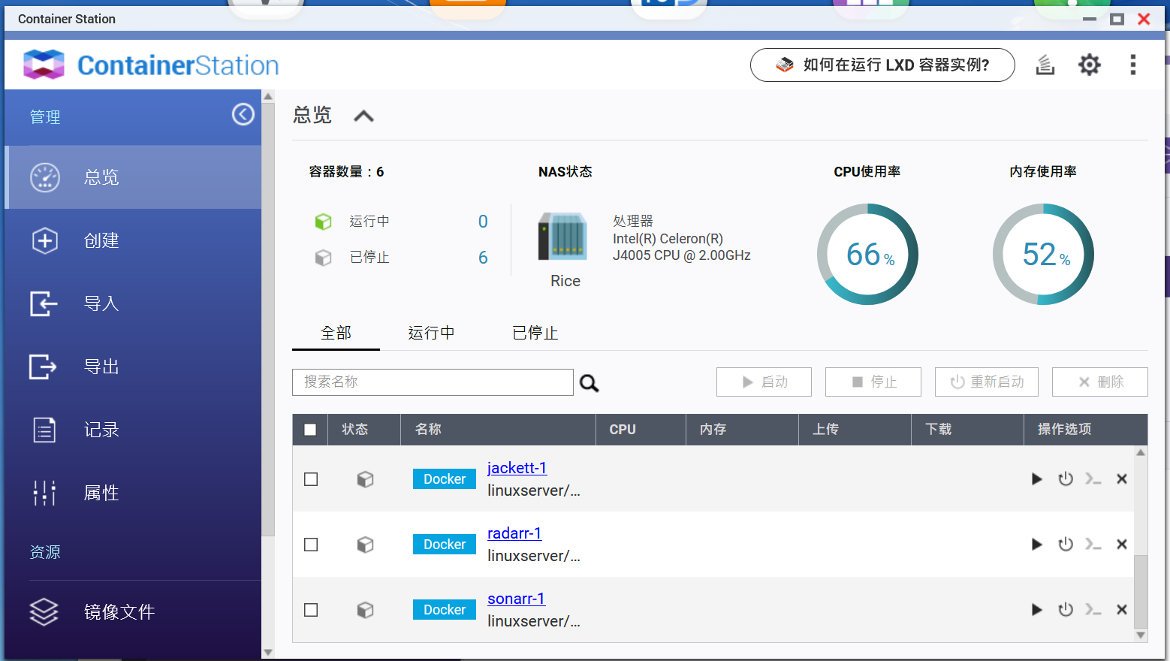The height and width of the screenshot is (661, 1170).
Task: Click the 下载 column header
Action: point(967,430)
